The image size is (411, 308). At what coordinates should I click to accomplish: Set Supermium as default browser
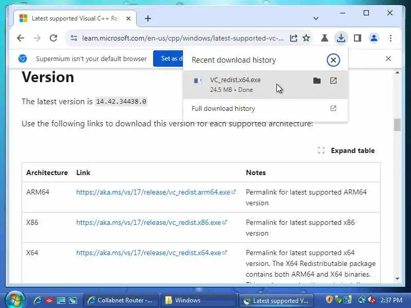pyautogui.click(x=169, y=59)
